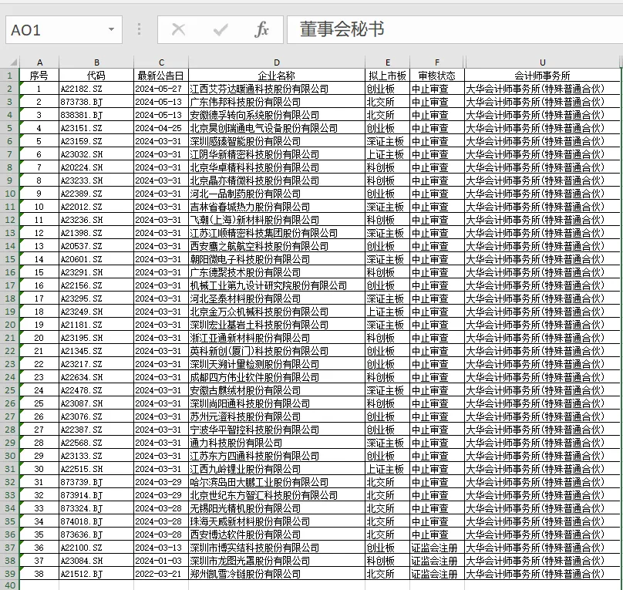This screenshot has height=590, width=623.
Task: Click date cell 2024-04-25
Action: [161, 128]
